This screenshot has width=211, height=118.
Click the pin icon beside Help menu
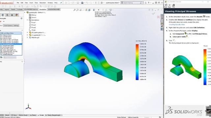[61, 3]
